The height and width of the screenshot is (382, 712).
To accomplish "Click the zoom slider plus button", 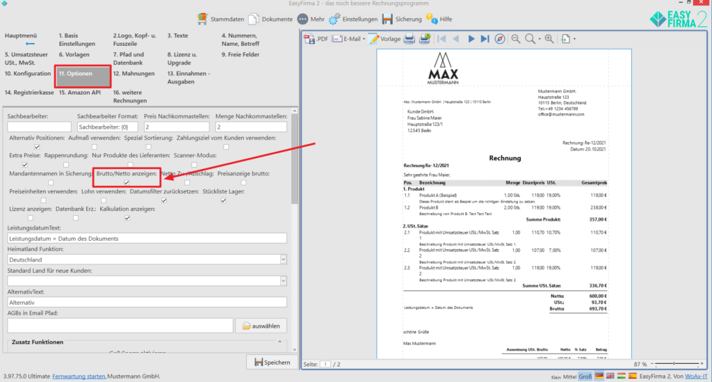I will click(702, 364).
